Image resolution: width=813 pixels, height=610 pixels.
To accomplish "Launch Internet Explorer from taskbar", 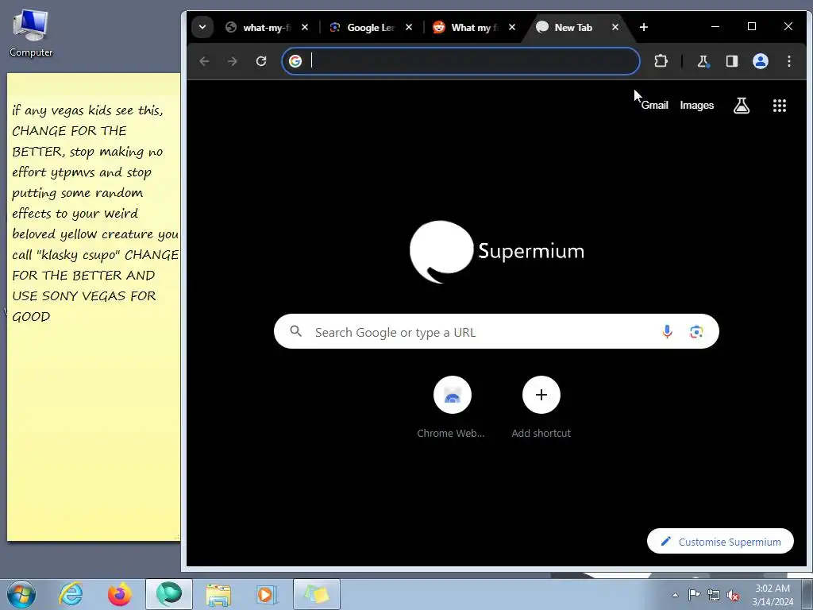I will click(x=71, y=594).
